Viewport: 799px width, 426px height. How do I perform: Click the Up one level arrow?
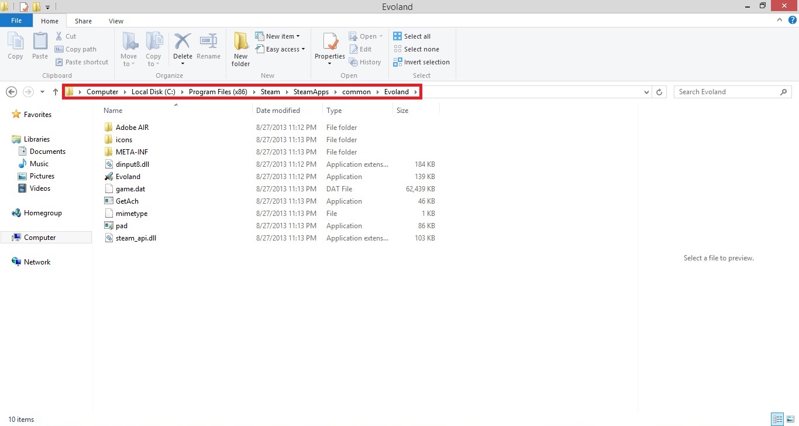[x=56, y=92]
